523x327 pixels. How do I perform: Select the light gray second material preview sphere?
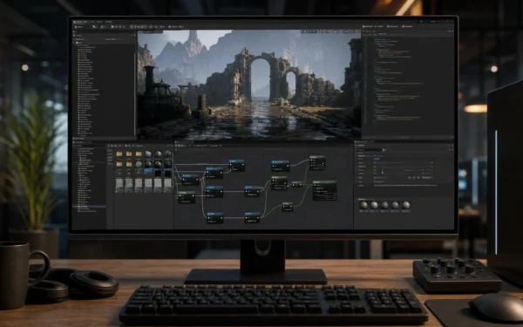pyautogui.click(x=374, y=205)
